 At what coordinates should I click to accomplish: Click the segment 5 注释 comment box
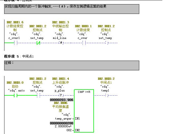[72, 65]
